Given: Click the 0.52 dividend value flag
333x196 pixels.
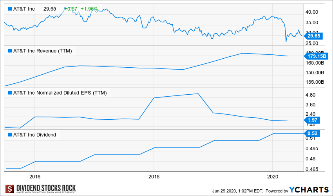Looking at the screenshot, I should click(x=312, y=133).
